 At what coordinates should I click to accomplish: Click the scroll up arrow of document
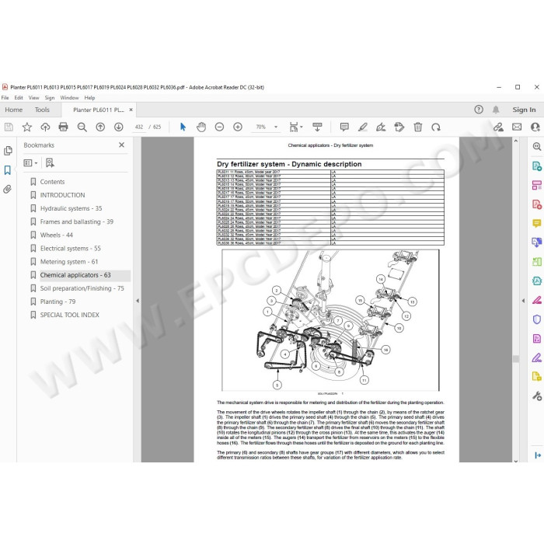click(x=516, y=141)
